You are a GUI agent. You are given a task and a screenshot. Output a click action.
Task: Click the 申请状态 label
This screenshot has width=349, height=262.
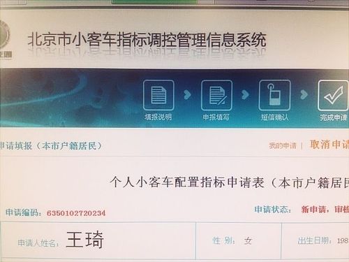(x=272, y=210)
